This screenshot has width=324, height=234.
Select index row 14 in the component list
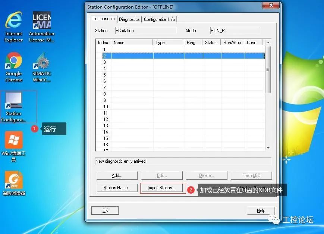coord(180,132)
